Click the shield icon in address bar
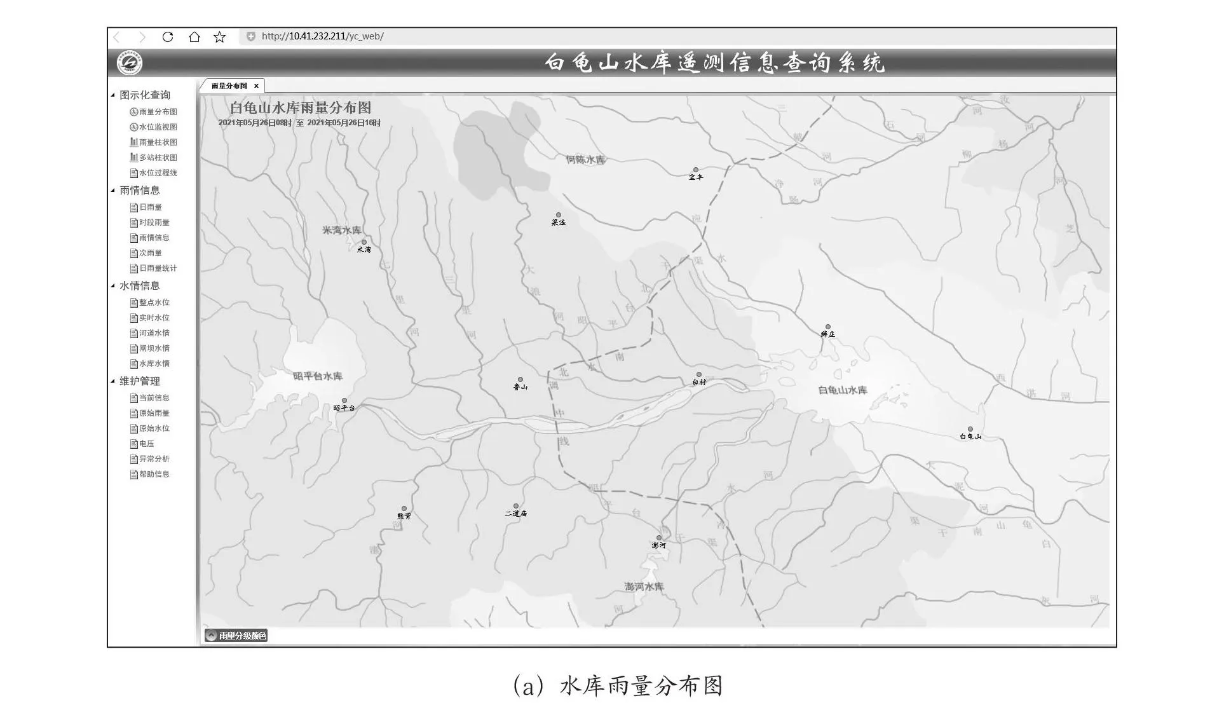Image resolution: width=1231 pixels, height=724 pixels. (251, 36)
